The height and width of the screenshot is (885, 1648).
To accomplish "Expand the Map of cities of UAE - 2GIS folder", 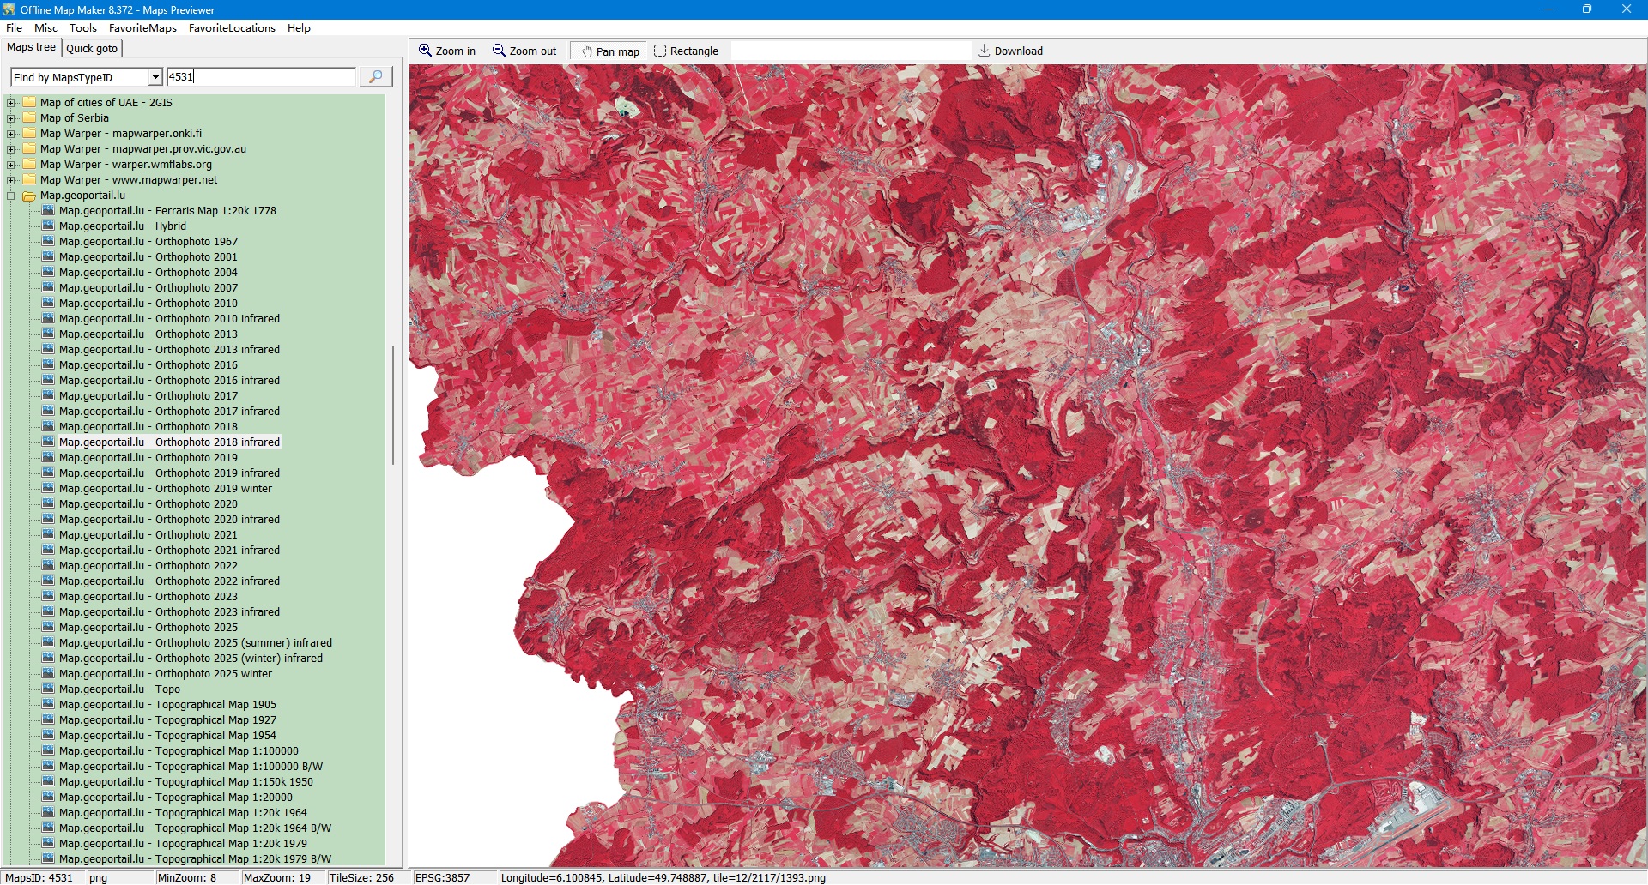I will pyautogui.click(x=11, y=103).
